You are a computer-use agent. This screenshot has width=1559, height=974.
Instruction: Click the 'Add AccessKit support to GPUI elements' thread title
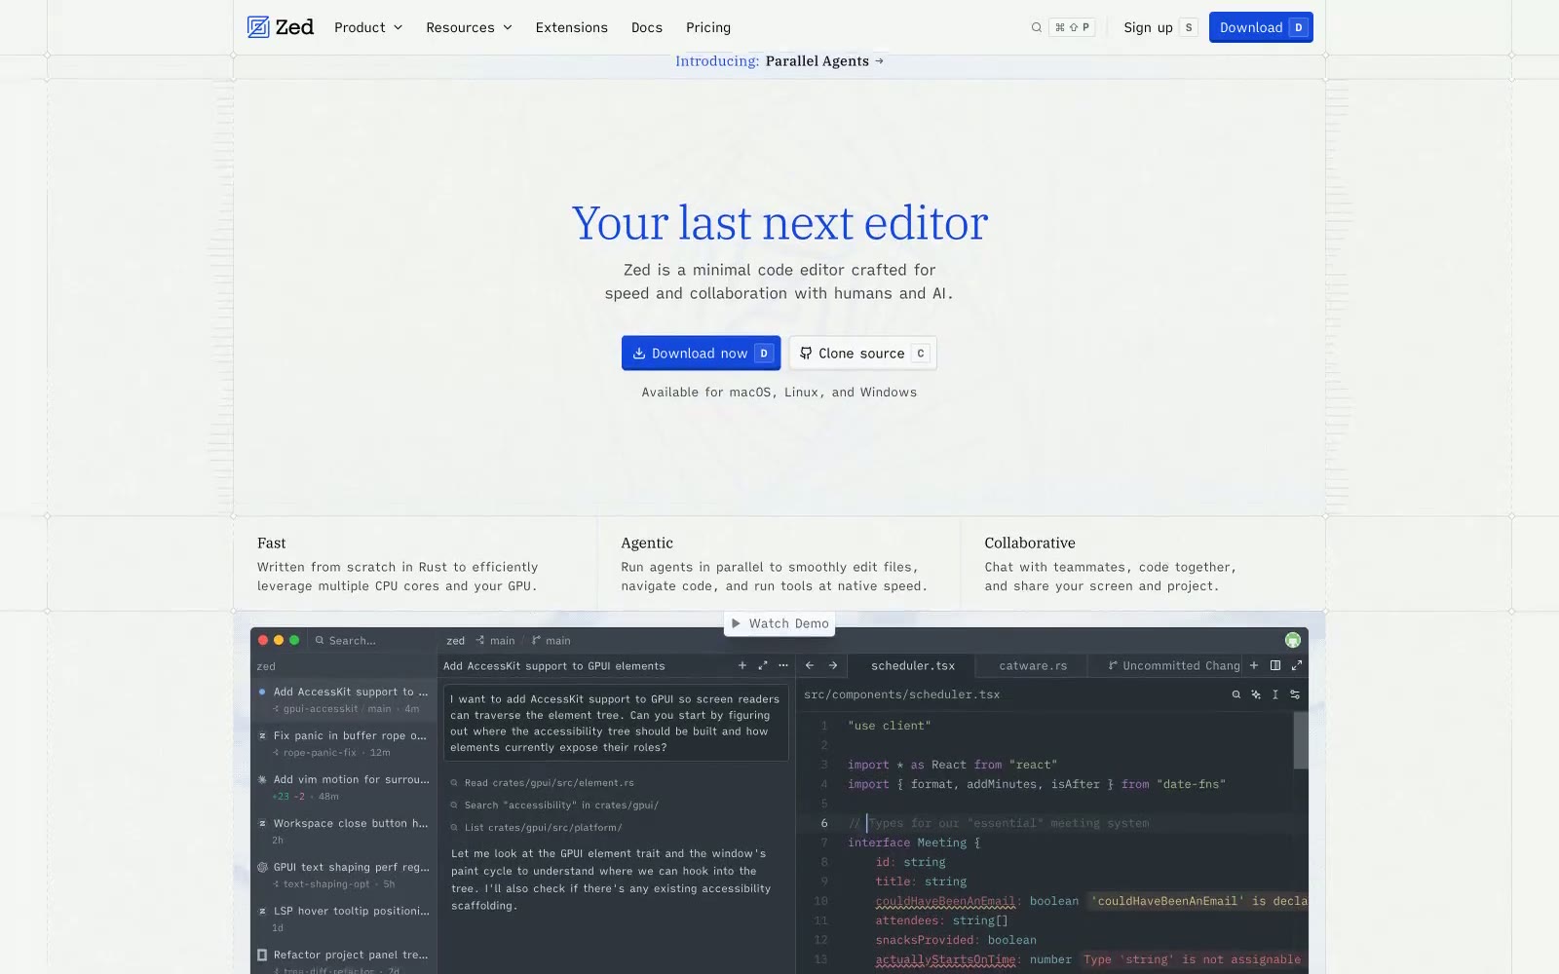pos(554,666)
